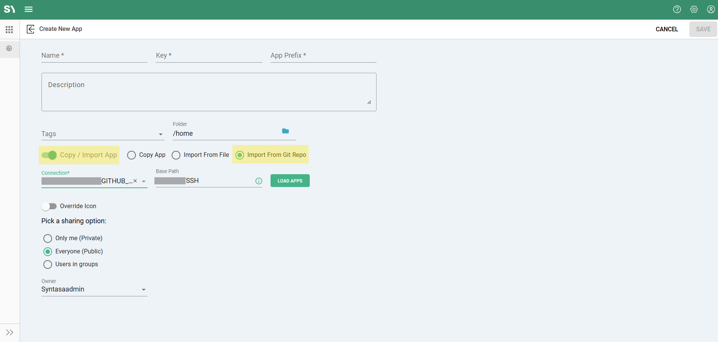Open the help question mark icon

pyautogui.click(x=677, y=9)
